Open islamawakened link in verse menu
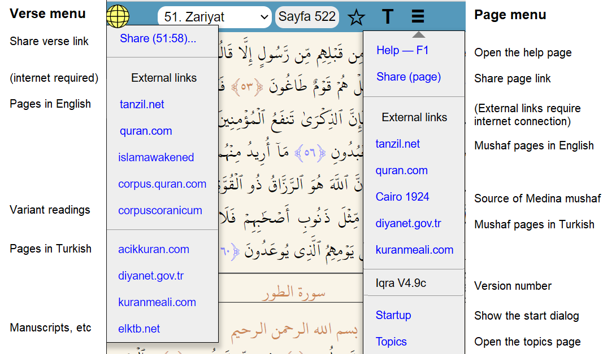 coord(156,157)
